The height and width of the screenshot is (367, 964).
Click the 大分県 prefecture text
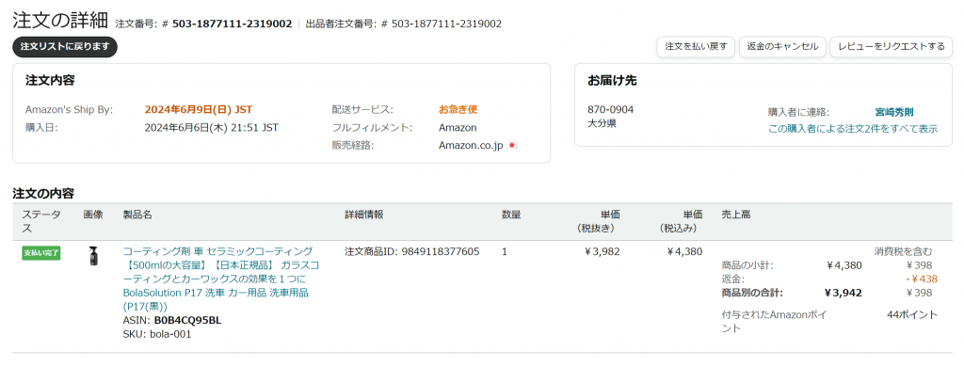coord(602,123)
